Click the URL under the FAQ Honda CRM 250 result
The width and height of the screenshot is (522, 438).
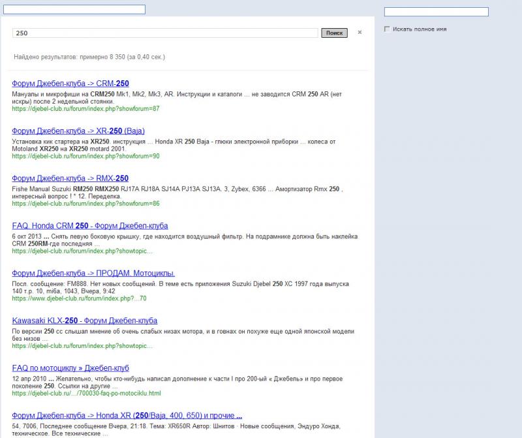tap(82, 251)
